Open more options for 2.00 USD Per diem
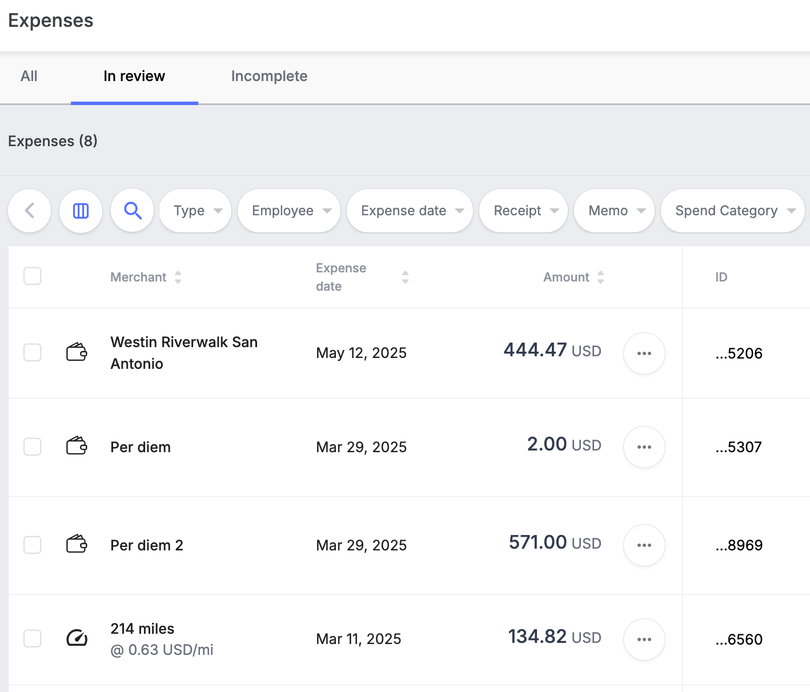Viewport: 810px width, 692px height. click(x=644, y=447)
